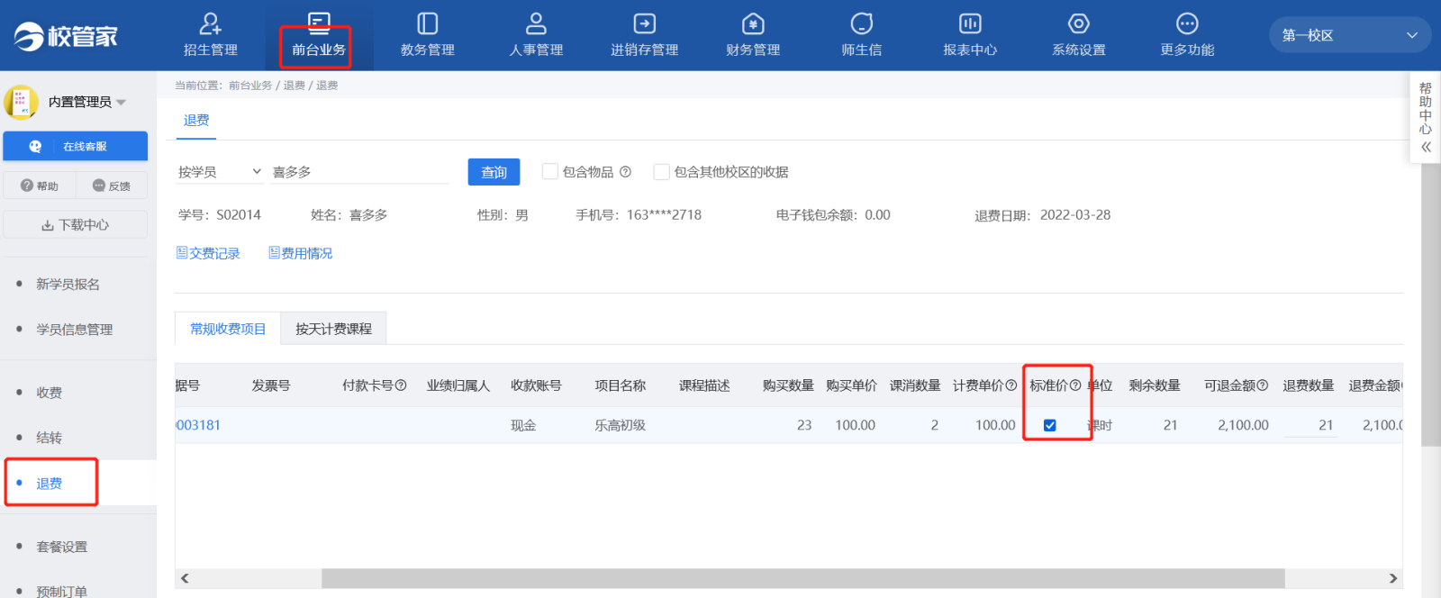
Task: Click the 内置管理员 avatar image
Action: 21,102
